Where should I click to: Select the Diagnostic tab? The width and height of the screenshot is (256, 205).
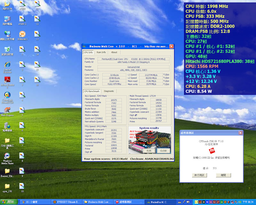[109, 91]
